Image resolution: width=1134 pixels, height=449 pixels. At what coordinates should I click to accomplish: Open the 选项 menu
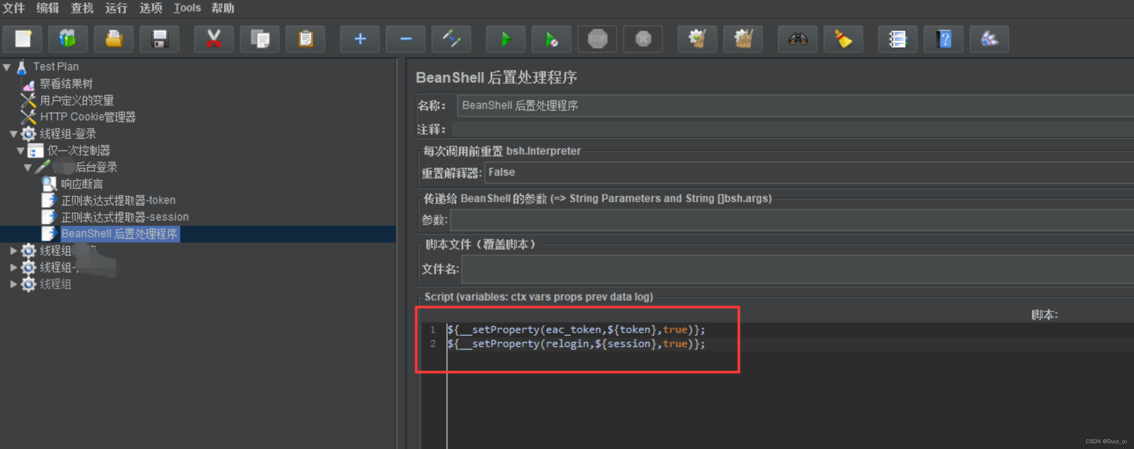coord(151,8)
